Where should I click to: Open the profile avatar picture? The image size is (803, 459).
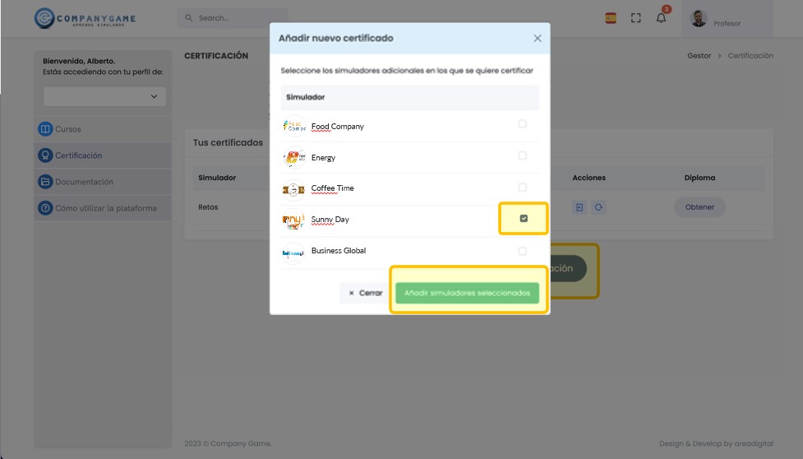coord(698,18)
